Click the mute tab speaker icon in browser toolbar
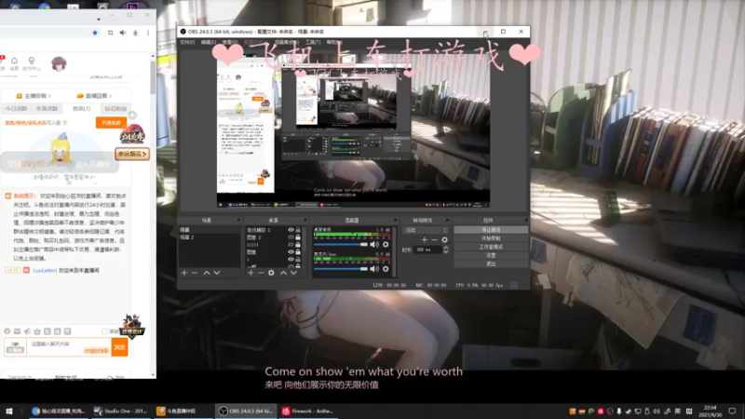This screenshot has height=419, width=745. point(123,33)
